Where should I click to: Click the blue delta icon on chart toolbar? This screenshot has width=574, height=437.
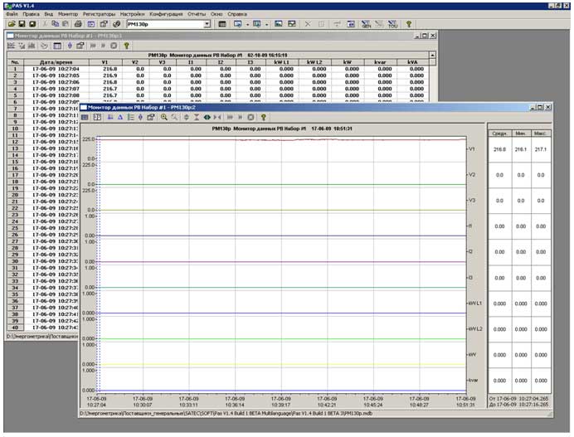pos(120,117)
